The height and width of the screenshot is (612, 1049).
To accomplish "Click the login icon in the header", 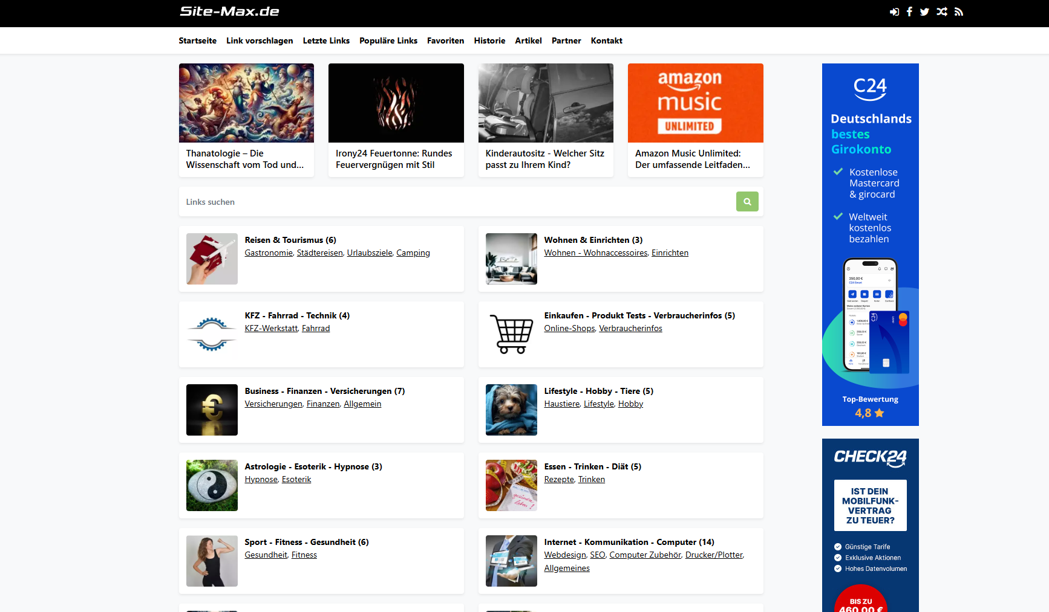I will [894, 11].
